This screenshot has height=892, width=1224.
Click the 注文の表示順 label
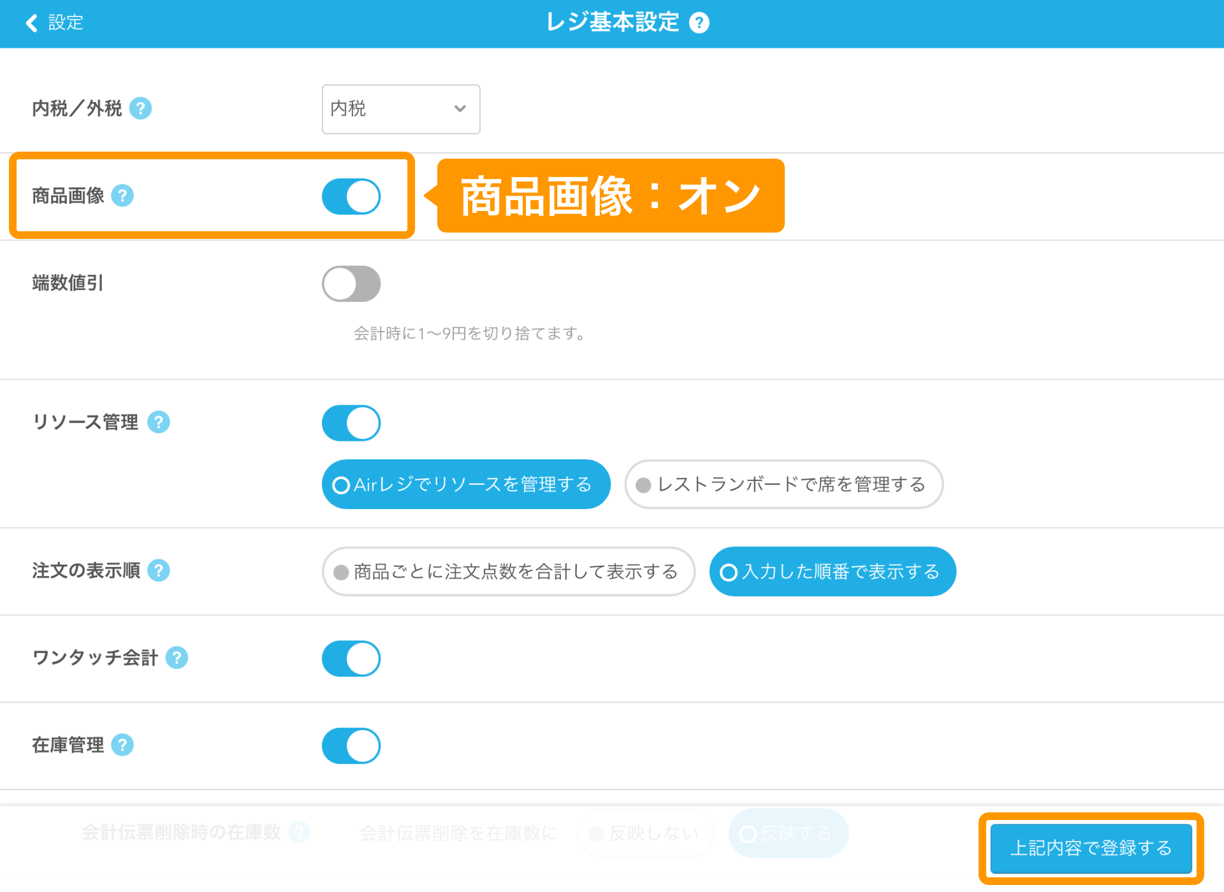(86, 570)
